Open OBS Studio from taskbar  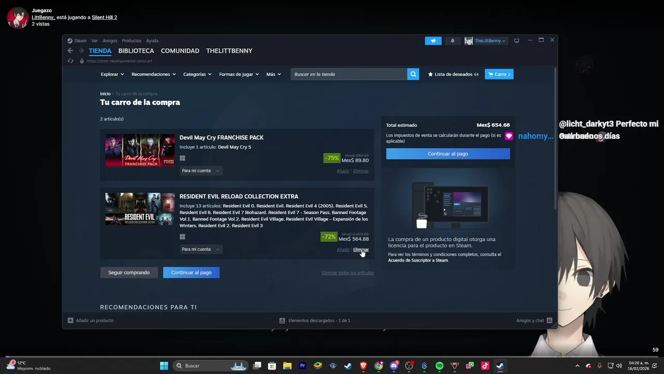[409, 366]
